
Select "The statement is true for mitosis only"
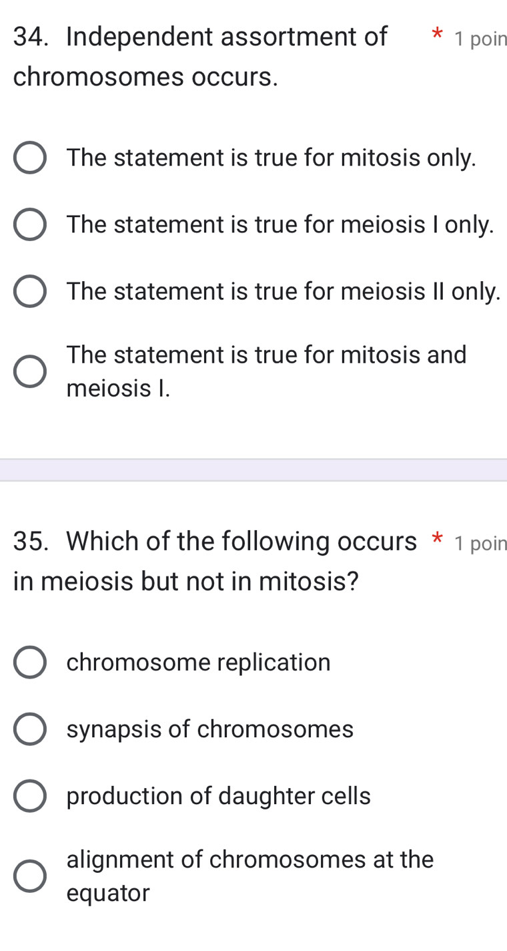[x=30, y=158]
